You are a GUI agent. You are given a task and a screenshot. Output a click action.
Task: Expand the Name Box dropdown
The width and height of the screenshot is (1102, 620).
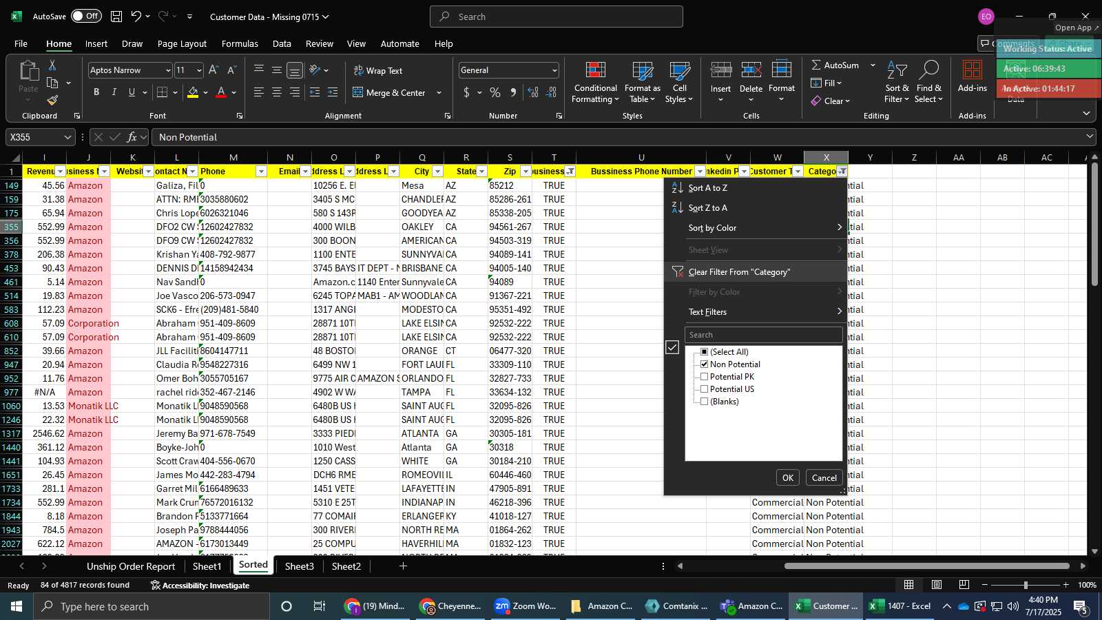[67, 137]
